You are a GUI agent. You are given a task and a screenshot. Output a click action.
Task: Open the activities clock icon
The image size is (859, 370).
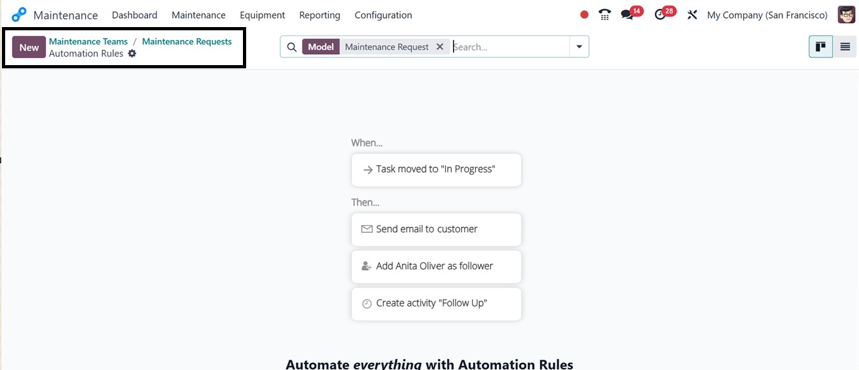tap(660, 15)
